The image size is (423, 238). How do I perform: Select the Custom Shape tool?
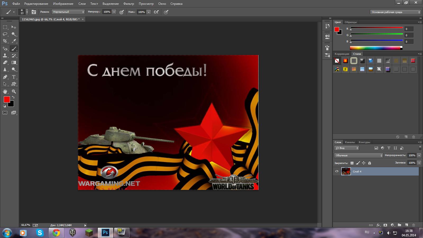coord(14,84)
